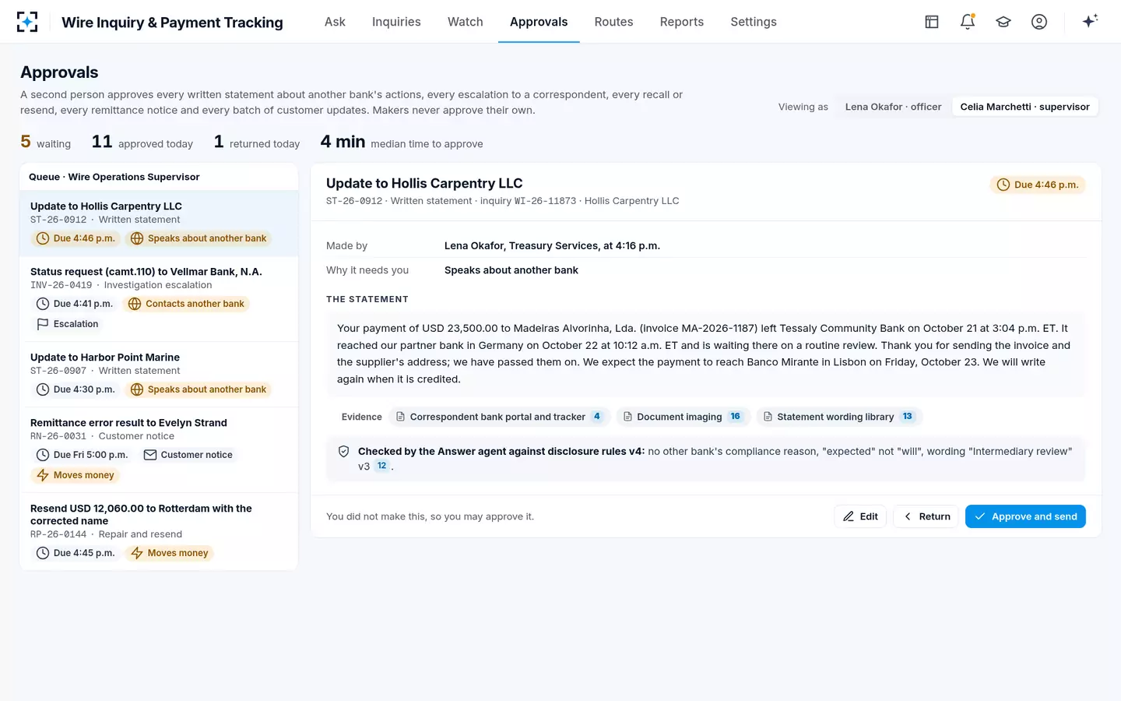Screen dimensions: 1121x701
Task: Open the Watch tab
Action: pyautogui.click(x=466, y=22)
